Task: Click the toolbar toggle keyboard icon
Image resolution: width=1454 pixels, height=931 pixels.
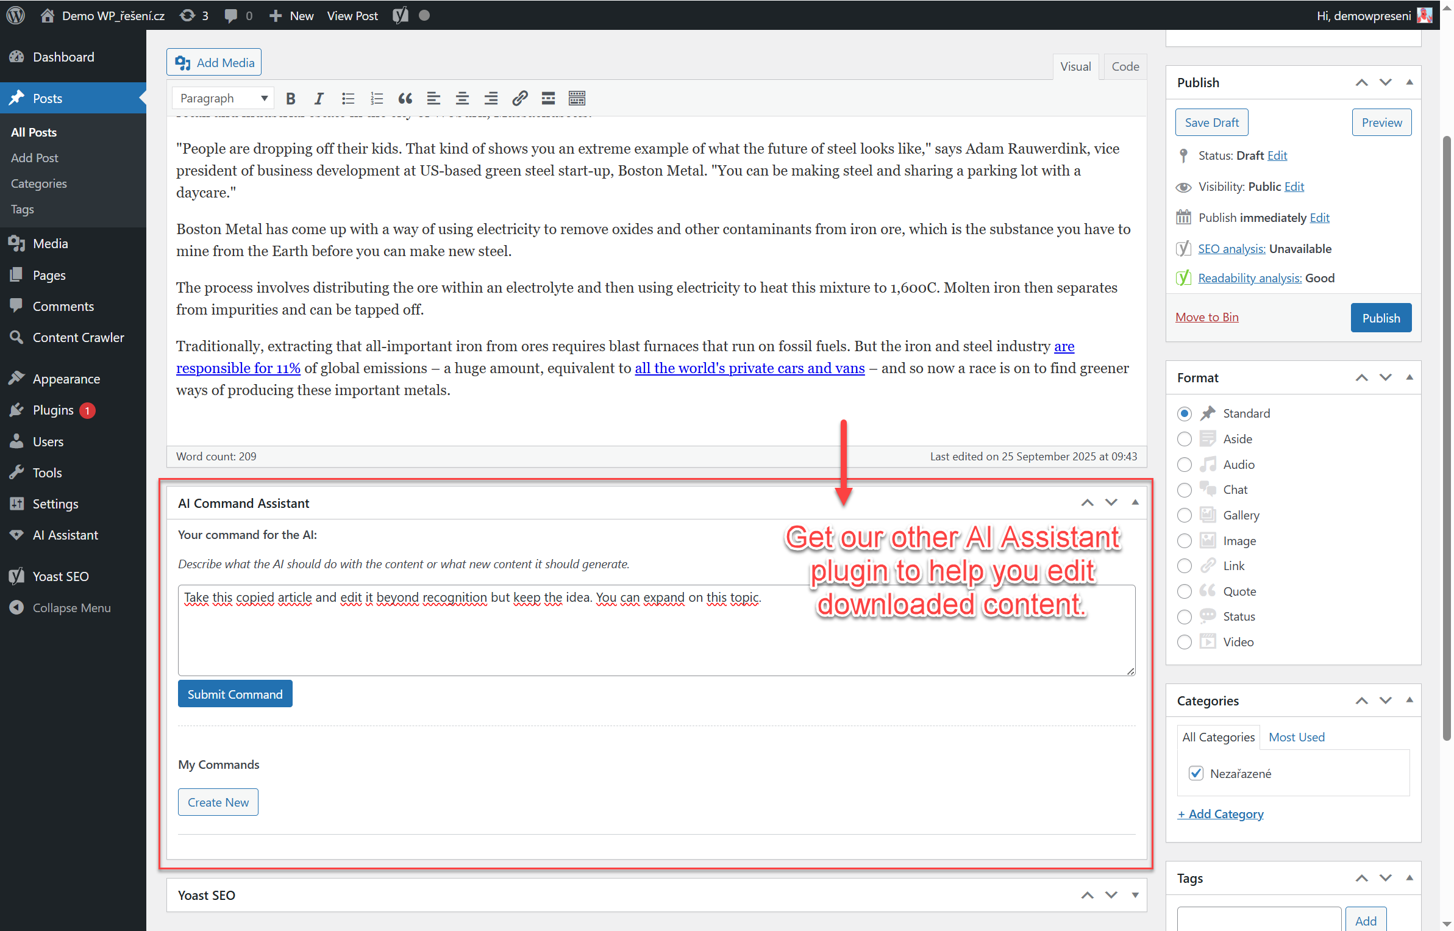Action: click(577, 98)
